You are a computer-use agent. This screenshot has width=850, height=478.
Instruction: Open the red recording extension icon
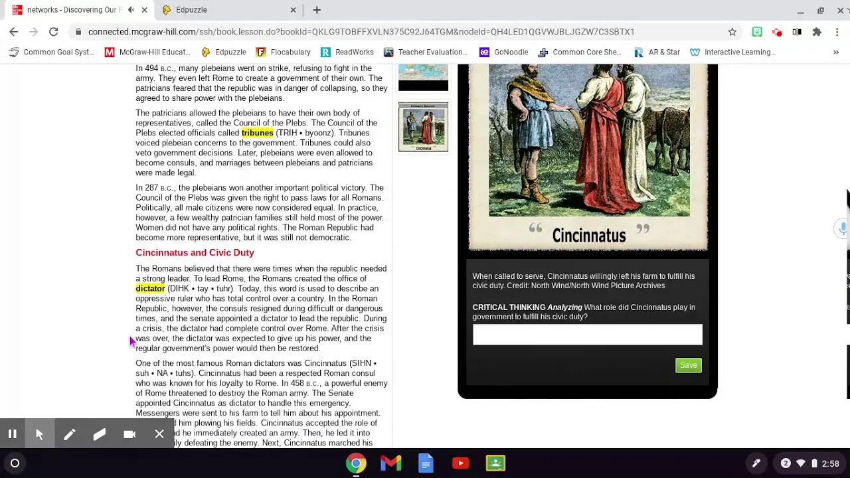coord(777,32)
